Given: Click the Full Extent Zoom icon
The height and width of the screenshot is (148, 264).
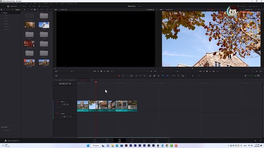Looking at the screenshot, I should (x=174, y=76).
